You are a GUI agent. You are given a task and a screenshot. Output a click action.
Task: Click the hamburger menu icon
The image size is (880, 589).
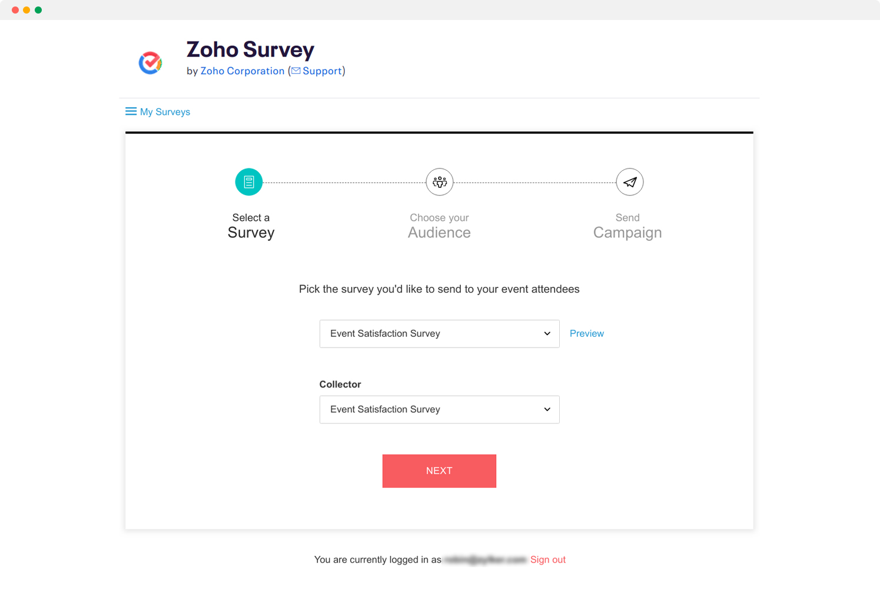(131, 111)
